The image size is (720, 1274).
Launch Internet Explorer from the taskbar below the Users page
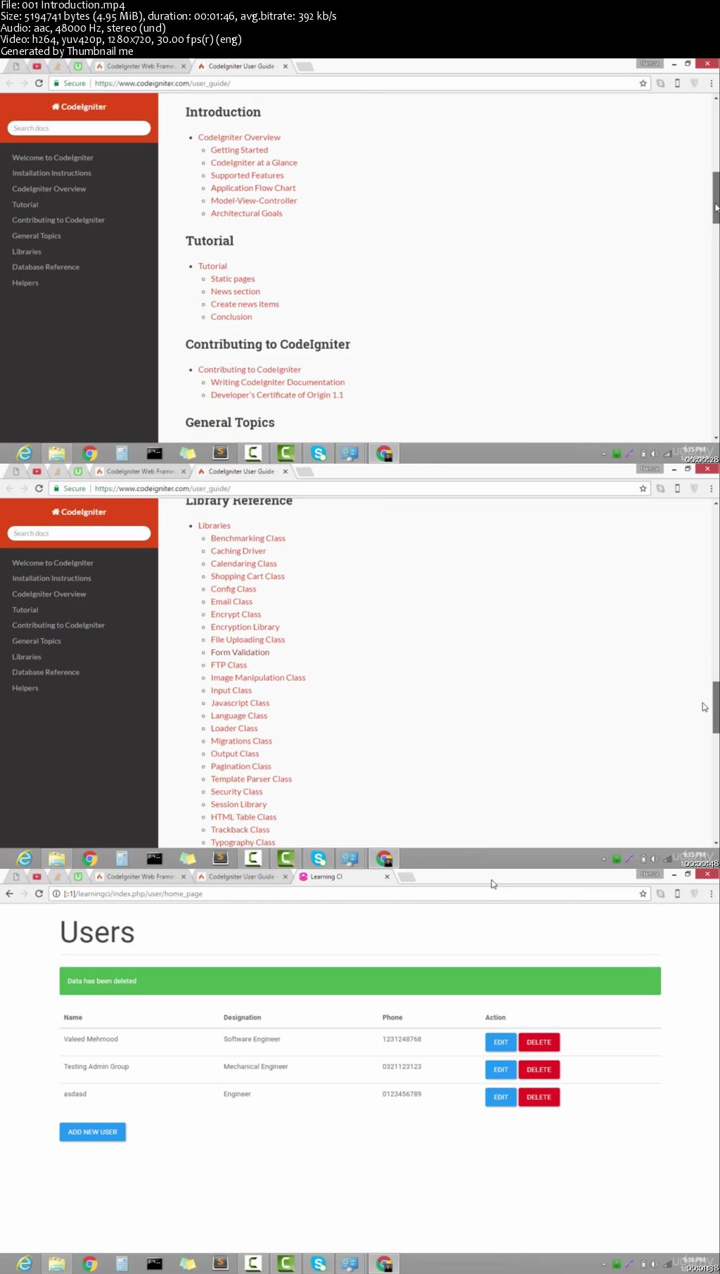click(x=25, y=1263)
